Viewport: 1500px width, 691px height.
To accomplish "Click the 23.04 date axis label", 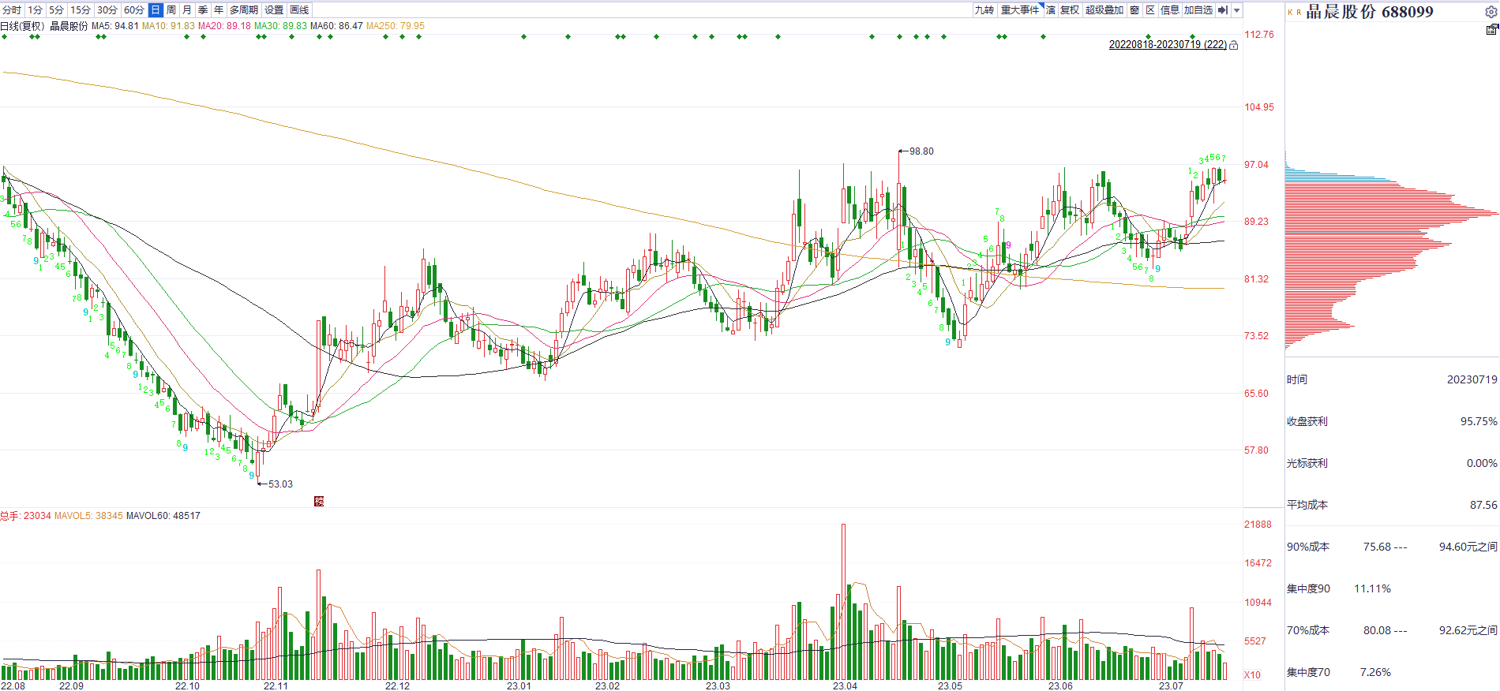I will [845, 685].
